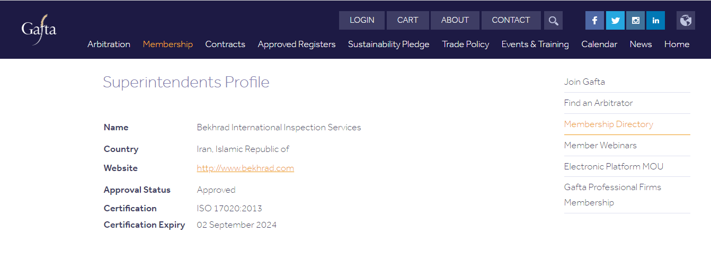Screen dimensions: 711x260
Task: Click the 02 September 2024 expiry date
Action: point(237,225)
